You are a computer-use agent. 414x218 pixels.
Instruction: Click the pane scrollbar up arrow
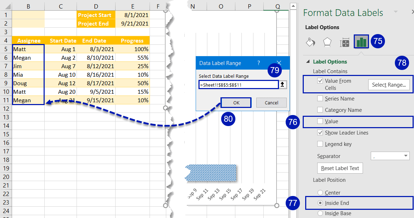click(293, 5)
